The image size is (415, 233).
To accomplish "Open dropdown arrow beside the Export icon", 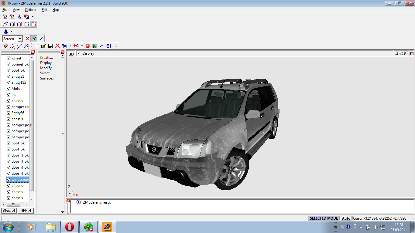I will (x=82, y=46).
